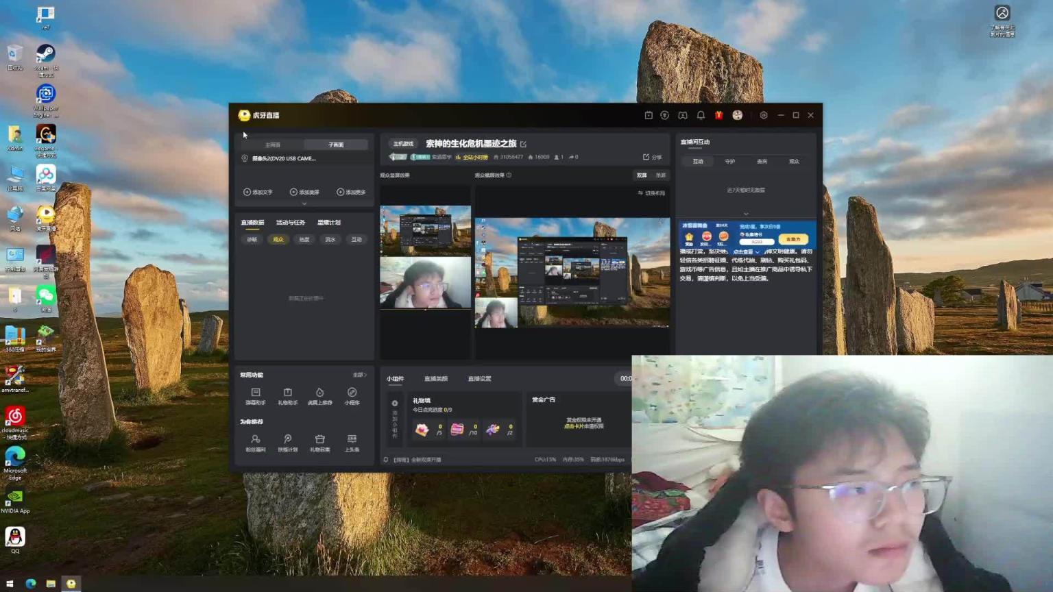Click the 分享 share button
This screenshot has height=592, width=1053.
tap(652, 157)
